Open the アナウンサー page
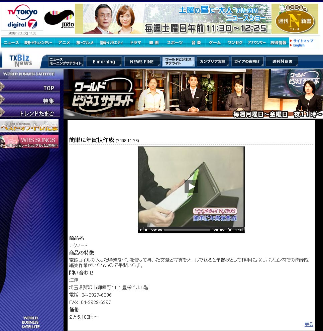Screen dimensions: 323x331 click(x=257, y=43)
